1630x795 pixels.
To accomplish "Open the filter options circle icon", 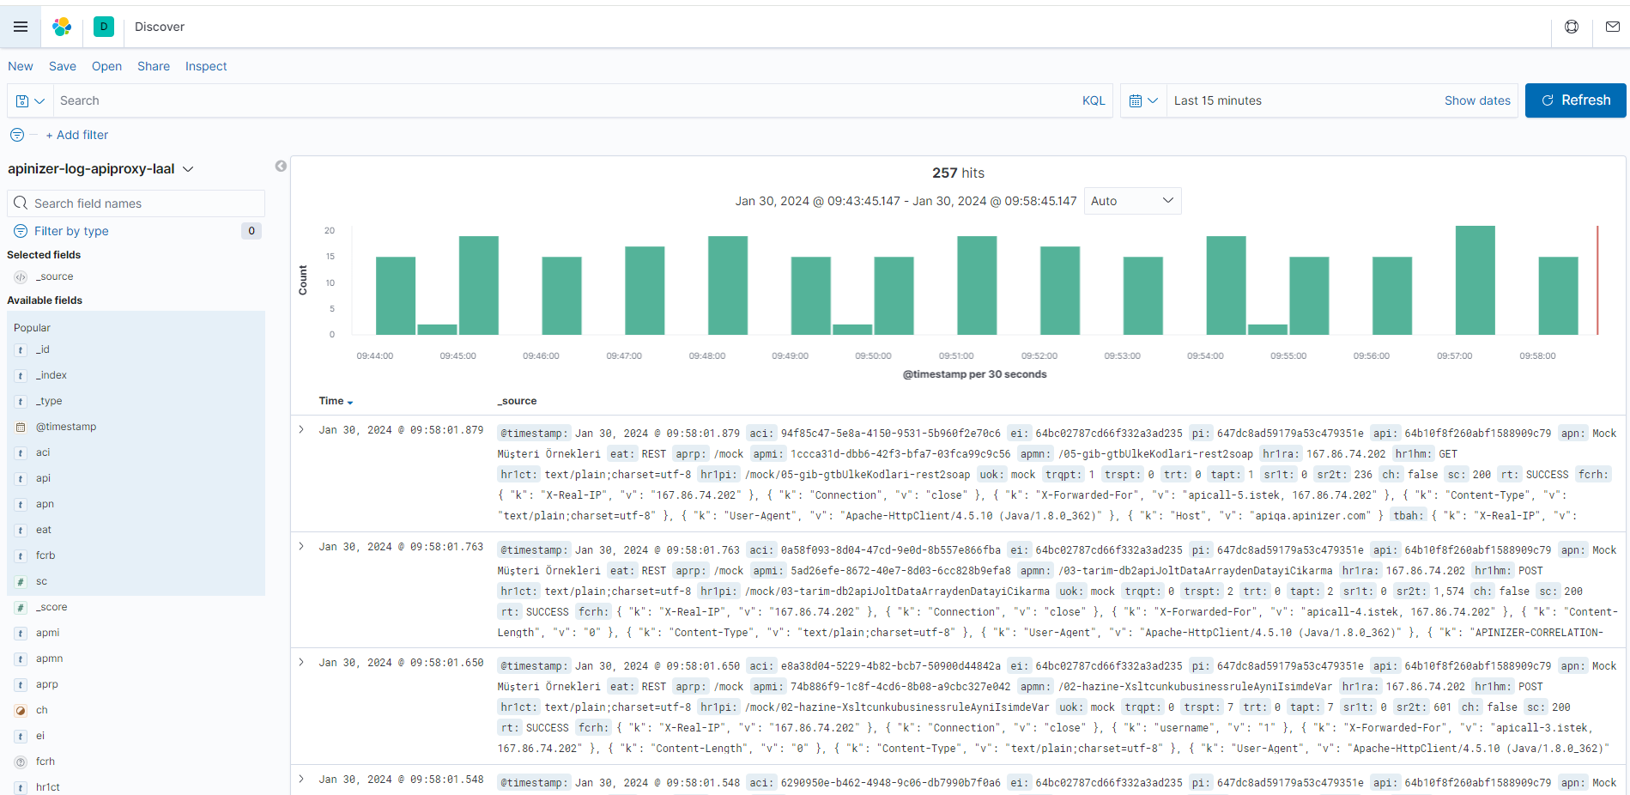I will pyautogui.click(x=17, y=135).
